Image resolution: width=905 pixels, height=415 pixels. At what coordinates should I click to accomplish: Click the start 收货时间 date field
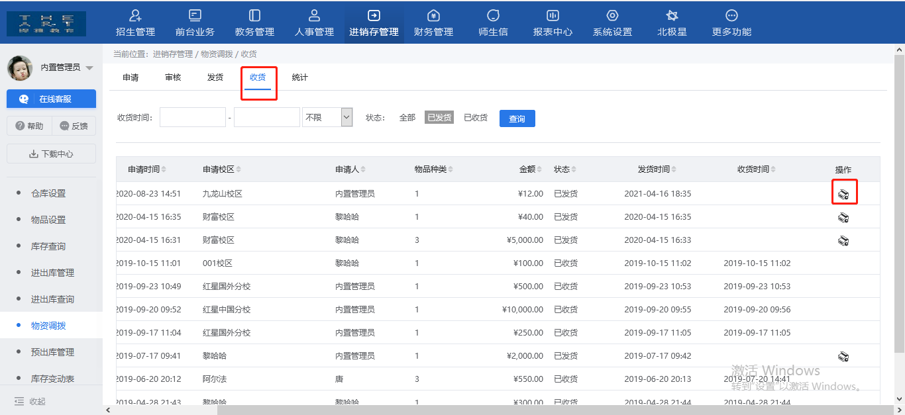[193, 117]
